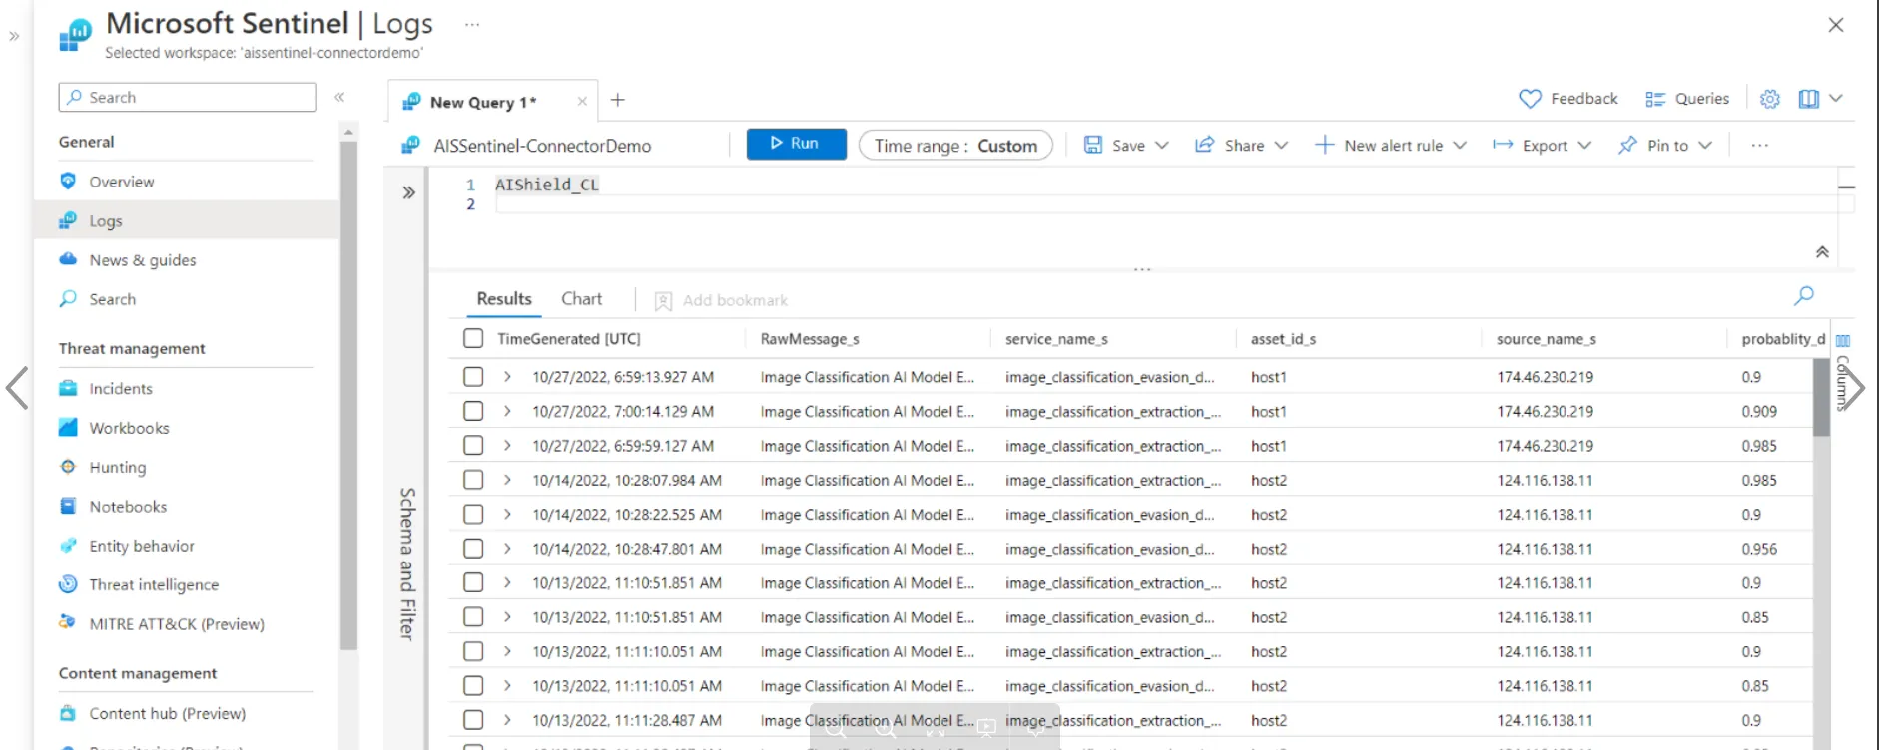Screen dimensions: 1879x750
Task: Close the New Query 1 tab
Action: pos(582,102)
